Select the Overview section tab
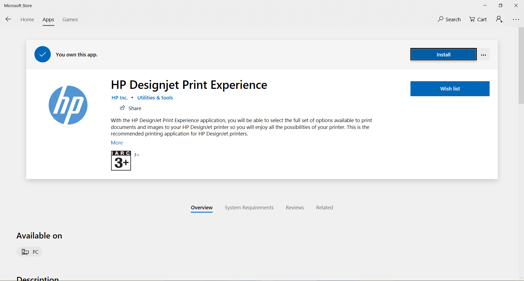This screenshot has width=524, height=281. coord(202,208)
